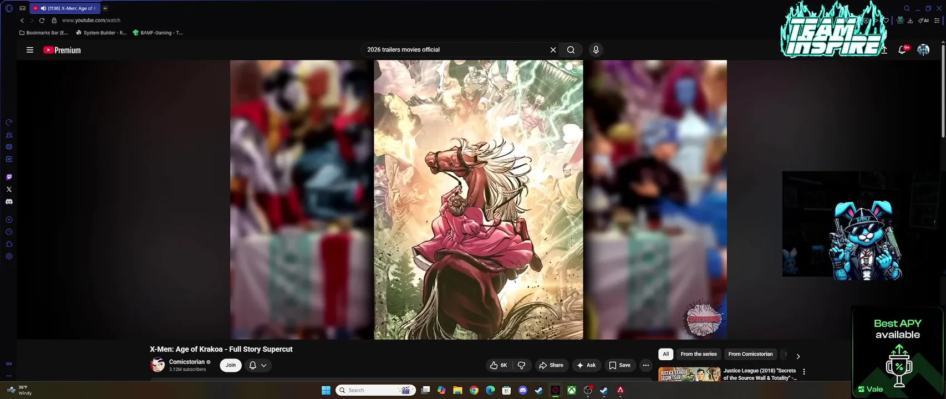
Task: Open X (Twitter) in the Opera sidebar
Action: pyautogui.click(x=9, y=190)
